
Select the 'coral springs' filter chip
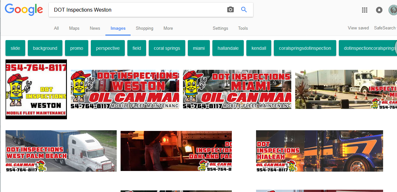(167, 48)
